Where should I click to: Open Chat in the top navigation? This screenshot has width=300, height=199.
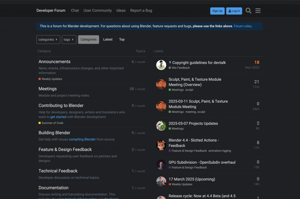pos(75,11)
